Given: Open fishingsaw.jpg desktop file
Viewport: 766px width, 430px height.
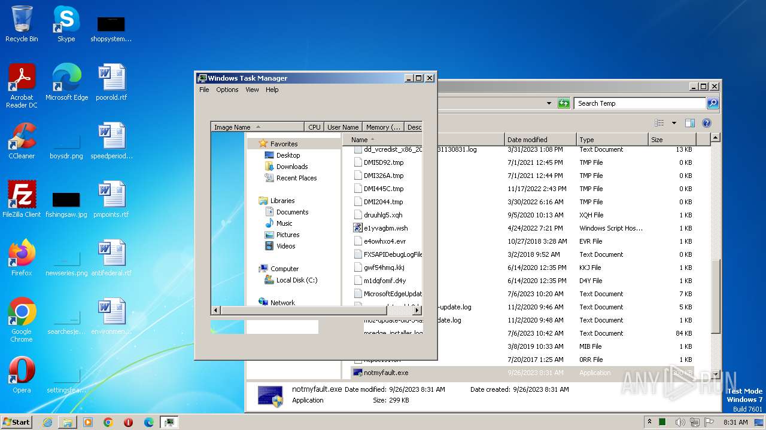Looking at the screenshot, I should pyautogui.click(x=66, y=204).
